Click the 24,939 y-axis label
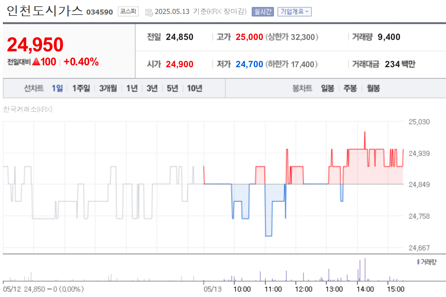 click(419, 153)
